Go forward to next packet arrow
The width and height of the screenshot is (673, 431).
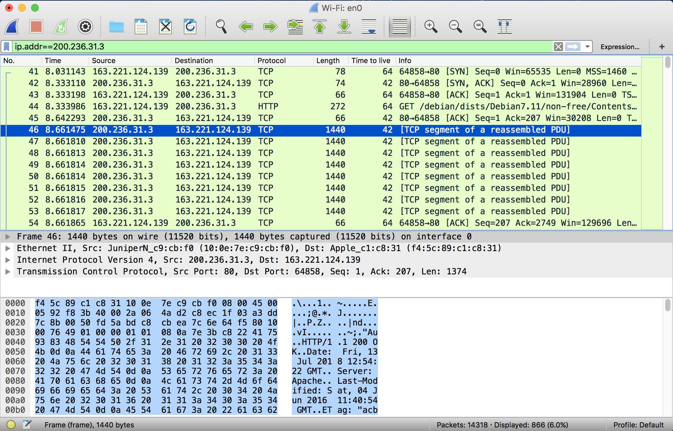pyautogui.click(x=270, y=27)
